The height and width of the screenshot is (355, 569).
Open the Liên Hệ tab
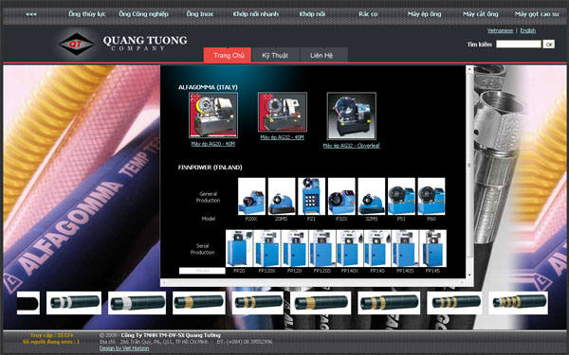click(x=321, y=56)
